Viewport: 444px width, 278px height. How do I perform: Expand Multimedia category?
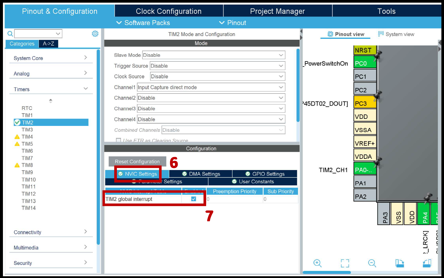[x=51, y=247]
